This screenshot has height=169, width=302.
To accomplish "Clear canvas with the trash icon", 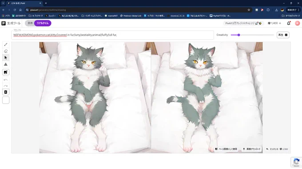I will pyautogui.click(x=6, y=92).
